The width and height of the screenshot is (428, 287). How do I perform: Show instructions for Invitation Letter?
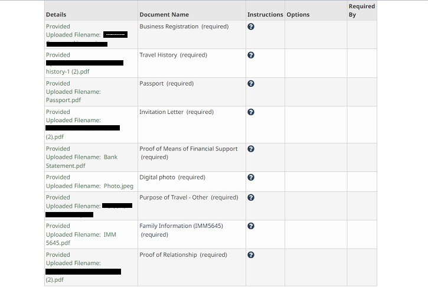[251, 112]
